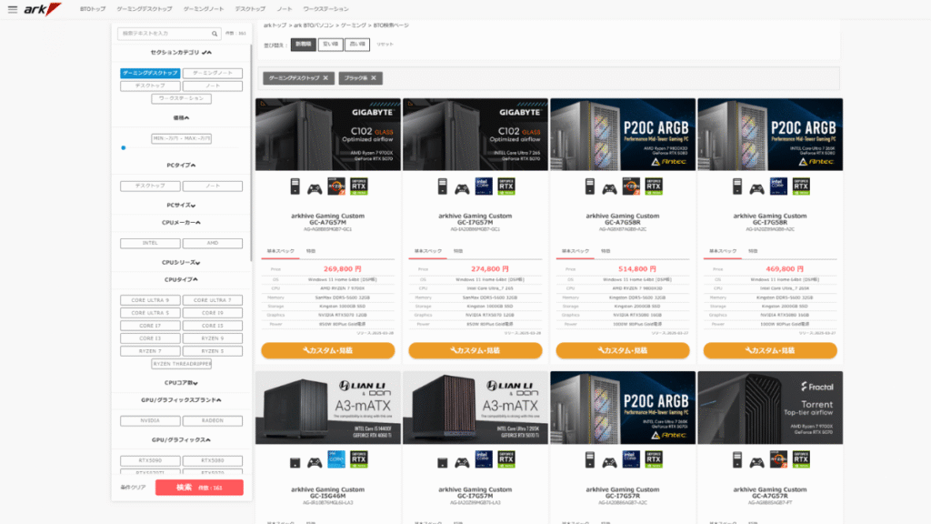The width and height of the screenshot is (931, 524).
Task: Click RTX badge on GC-I5G46M card
Action: pyautogui.click(x=358, y=459)
